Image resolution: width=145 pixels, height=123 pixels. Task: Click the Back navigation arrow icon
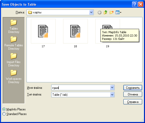[x=99, y=12]
